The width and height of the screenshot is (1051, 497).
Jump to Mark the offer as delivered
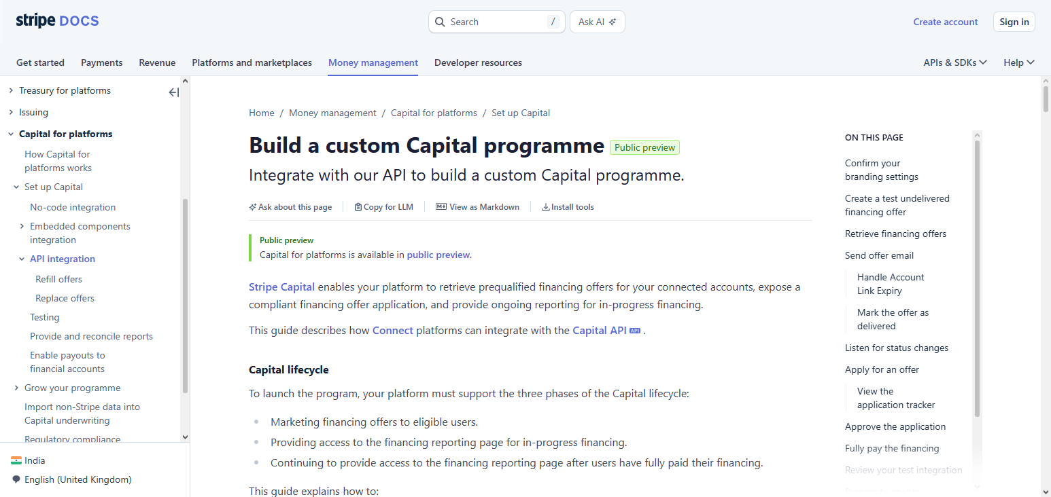click(x=893, y=319)
